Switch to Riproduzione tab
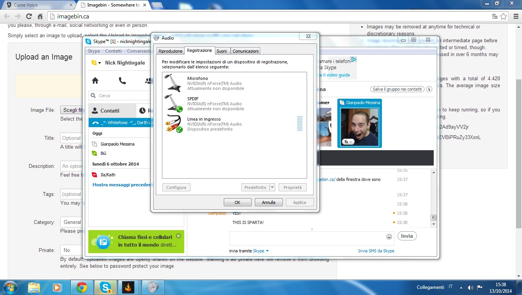Viewport: 522px width, 295px height. click(170, 51)
